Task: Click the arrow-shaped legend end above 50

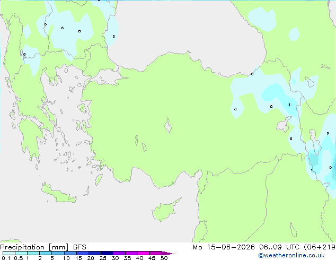Action: (168, 253)
